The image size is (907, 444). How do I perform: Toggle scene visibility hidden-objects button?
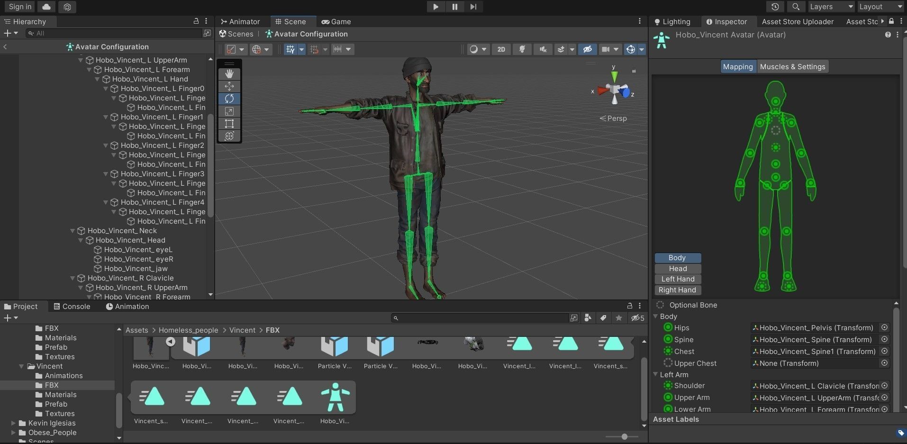point(587,49)
